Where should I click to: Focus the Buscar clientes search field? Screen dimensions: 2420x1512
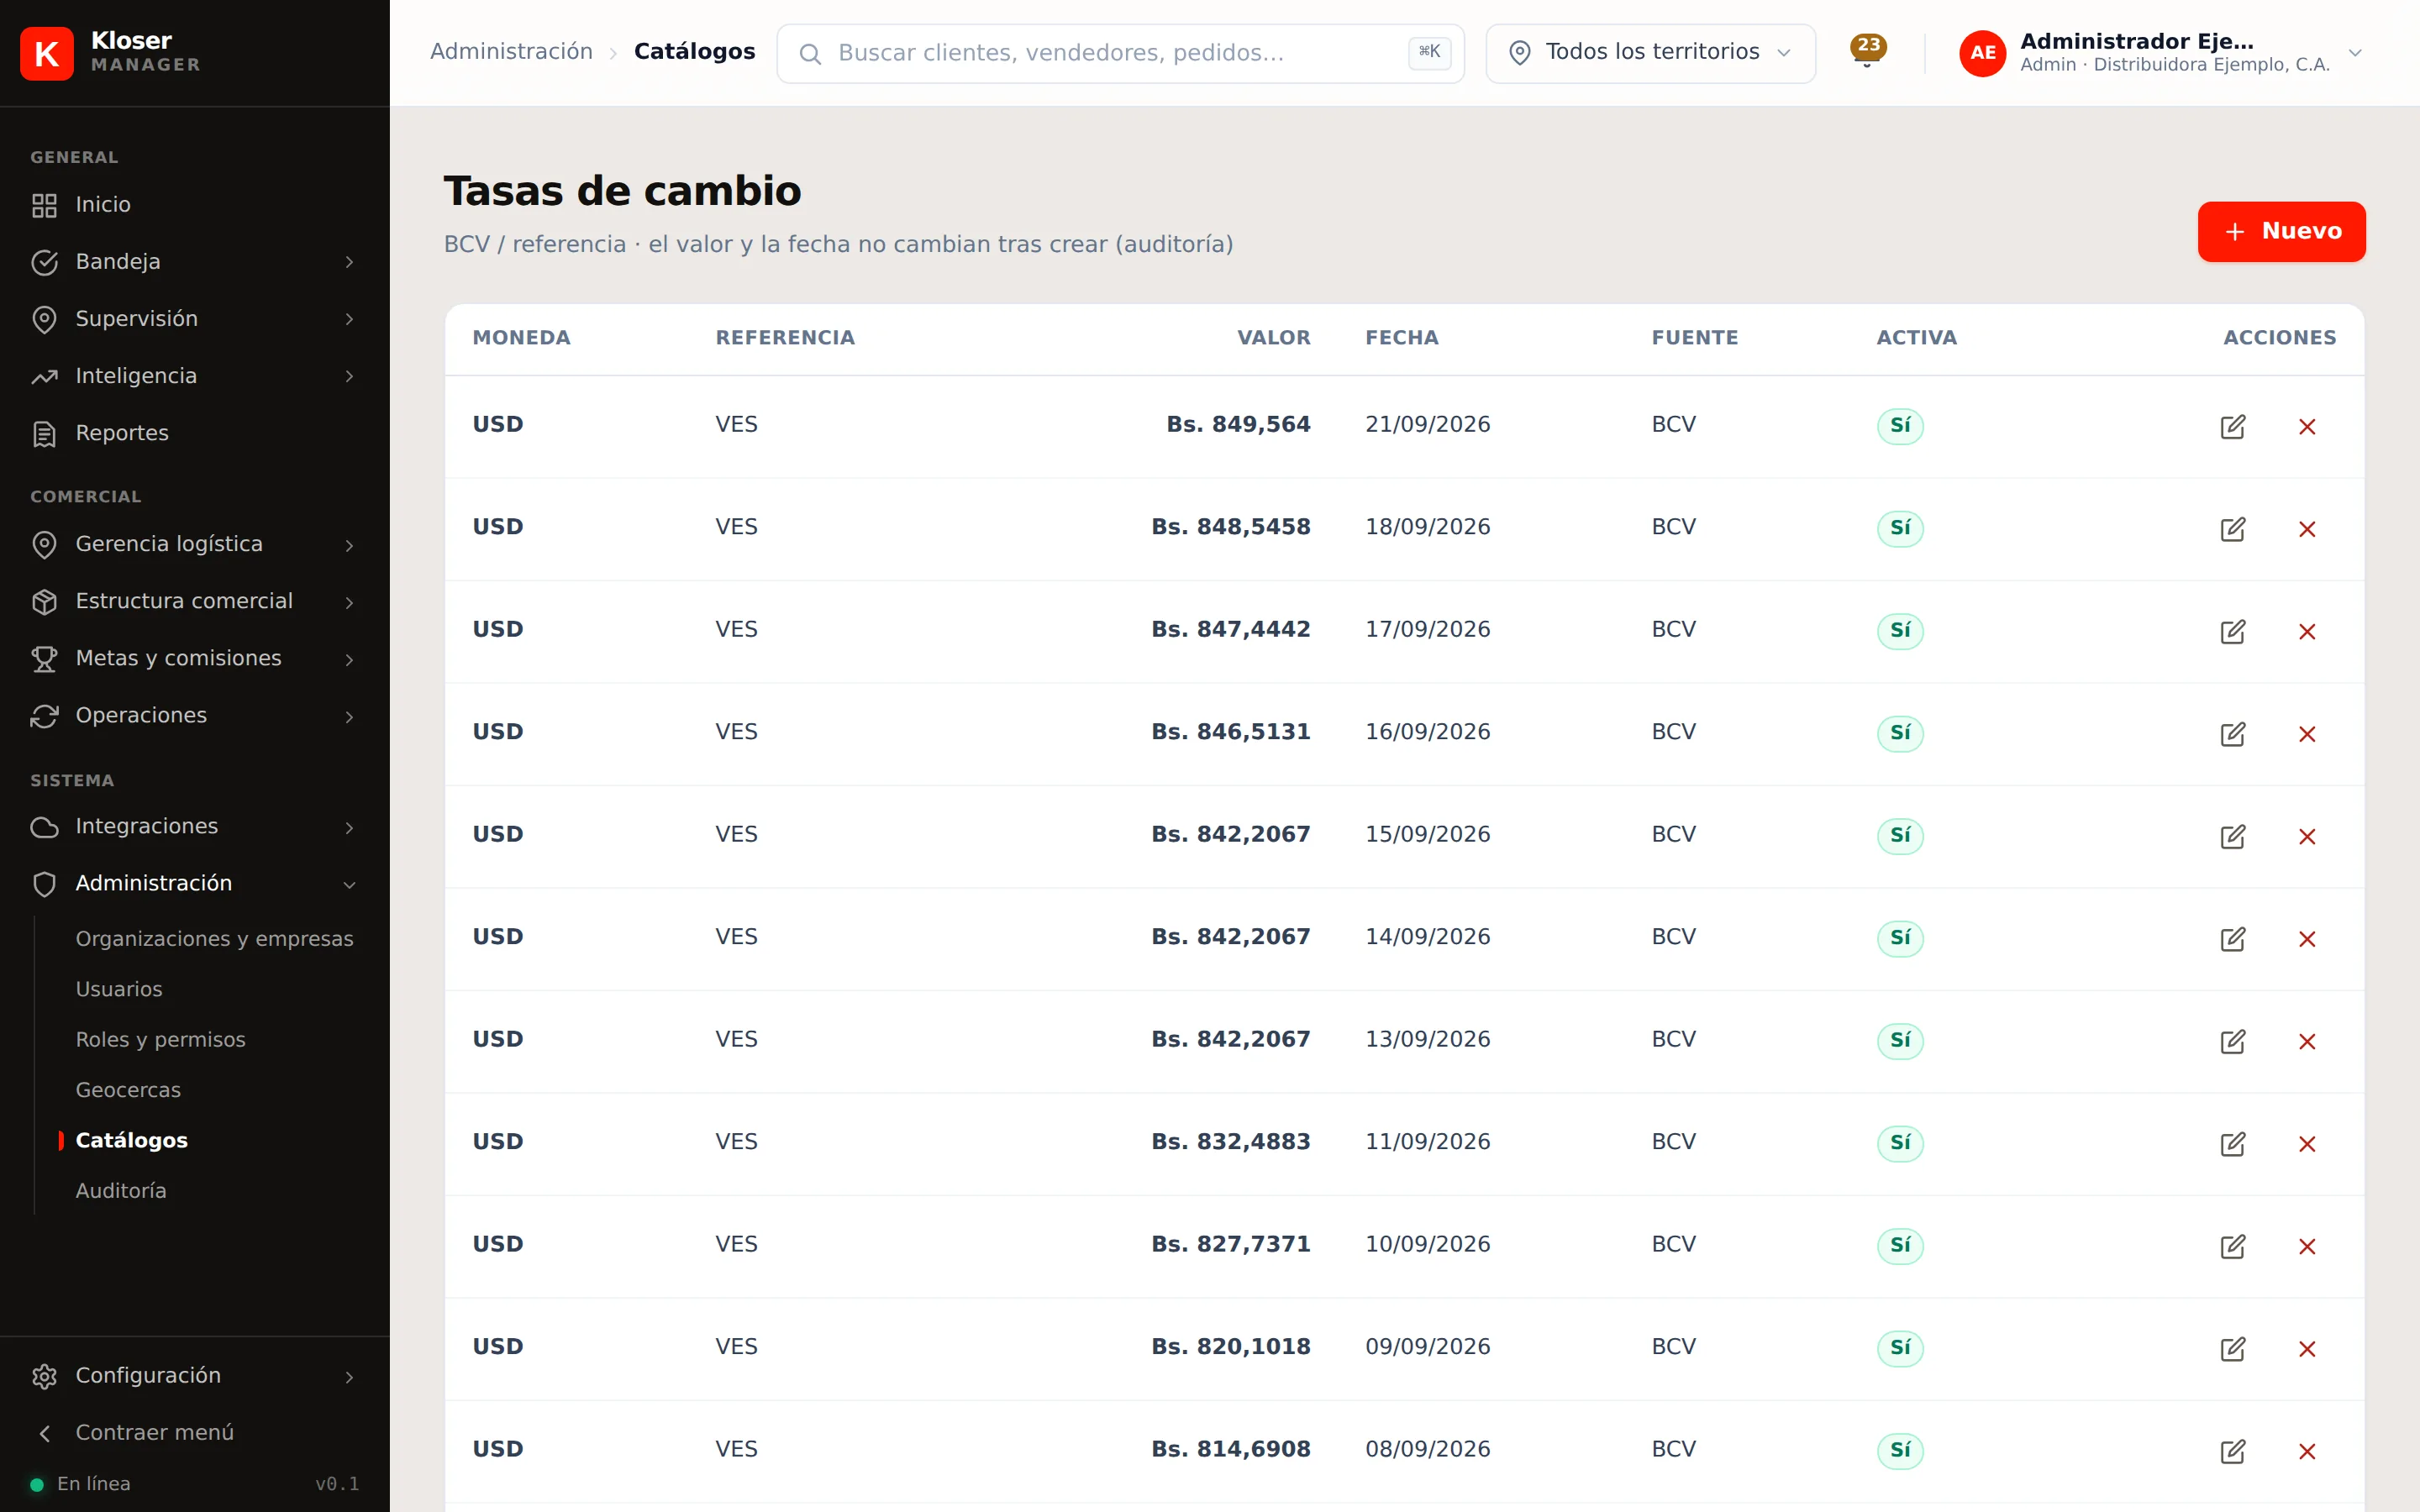pos(1120,53)
